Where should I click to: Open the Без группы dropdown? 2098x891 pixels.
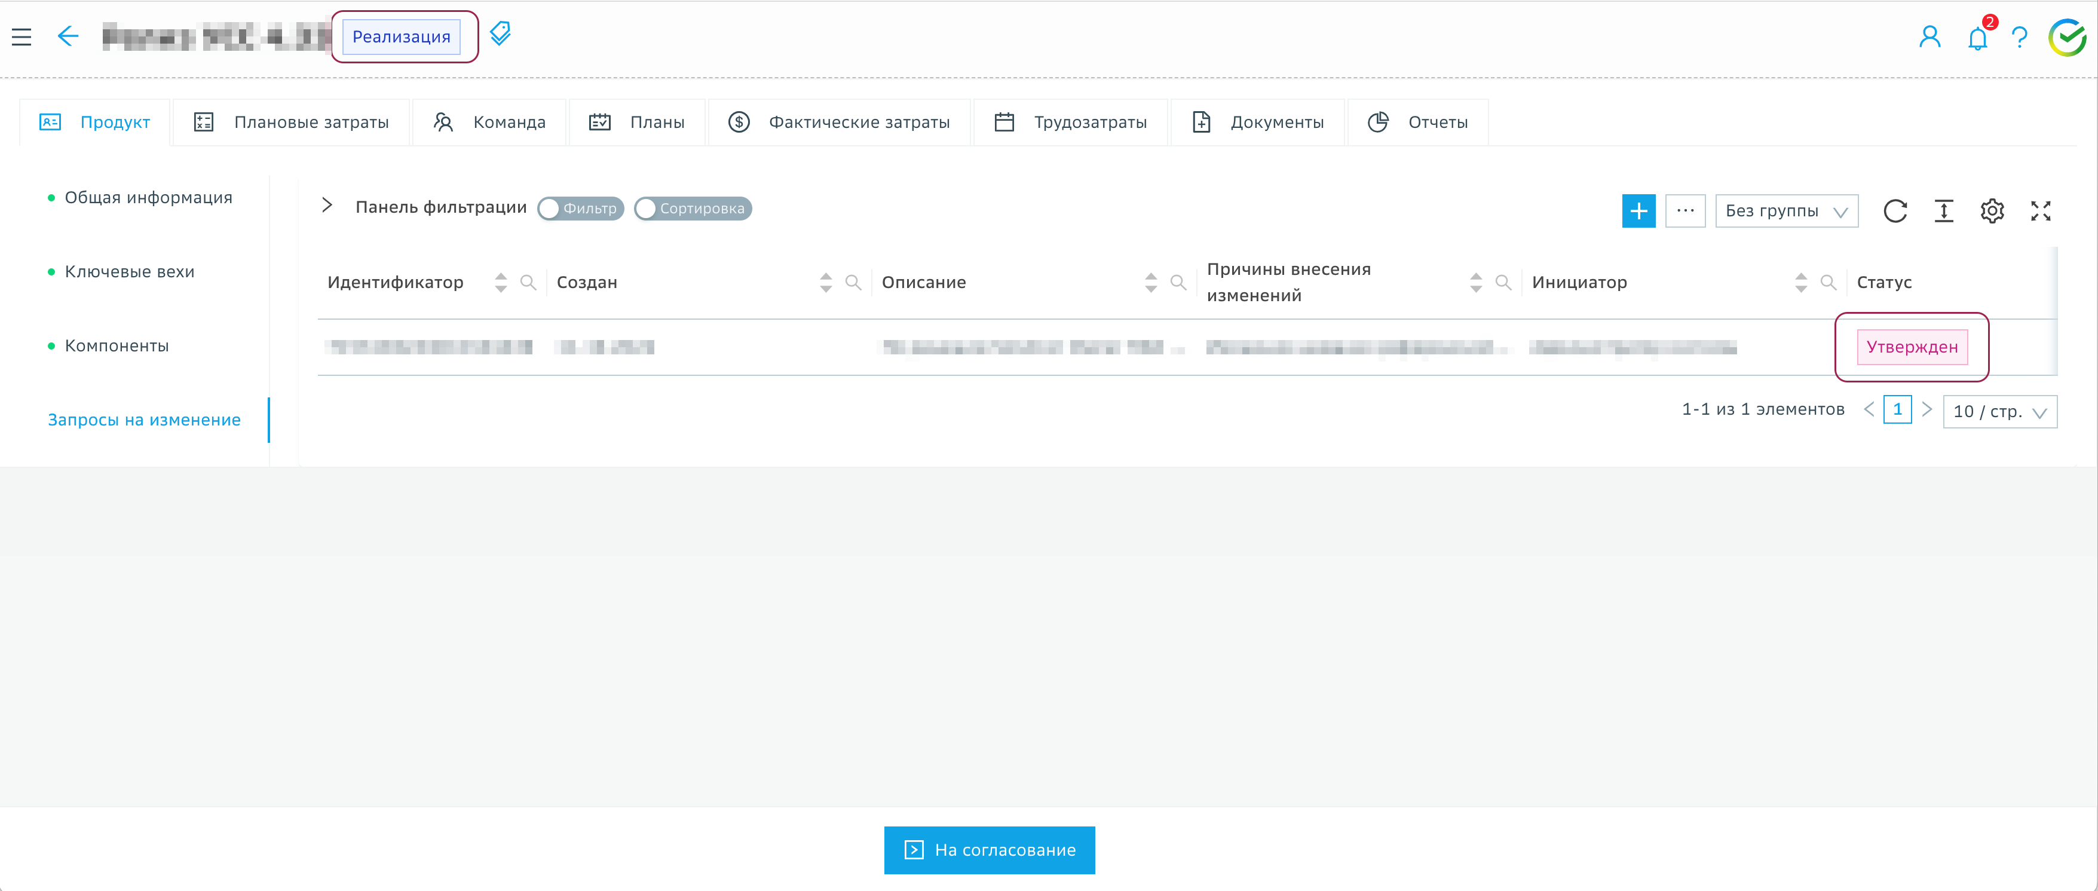coord(1786,211)
